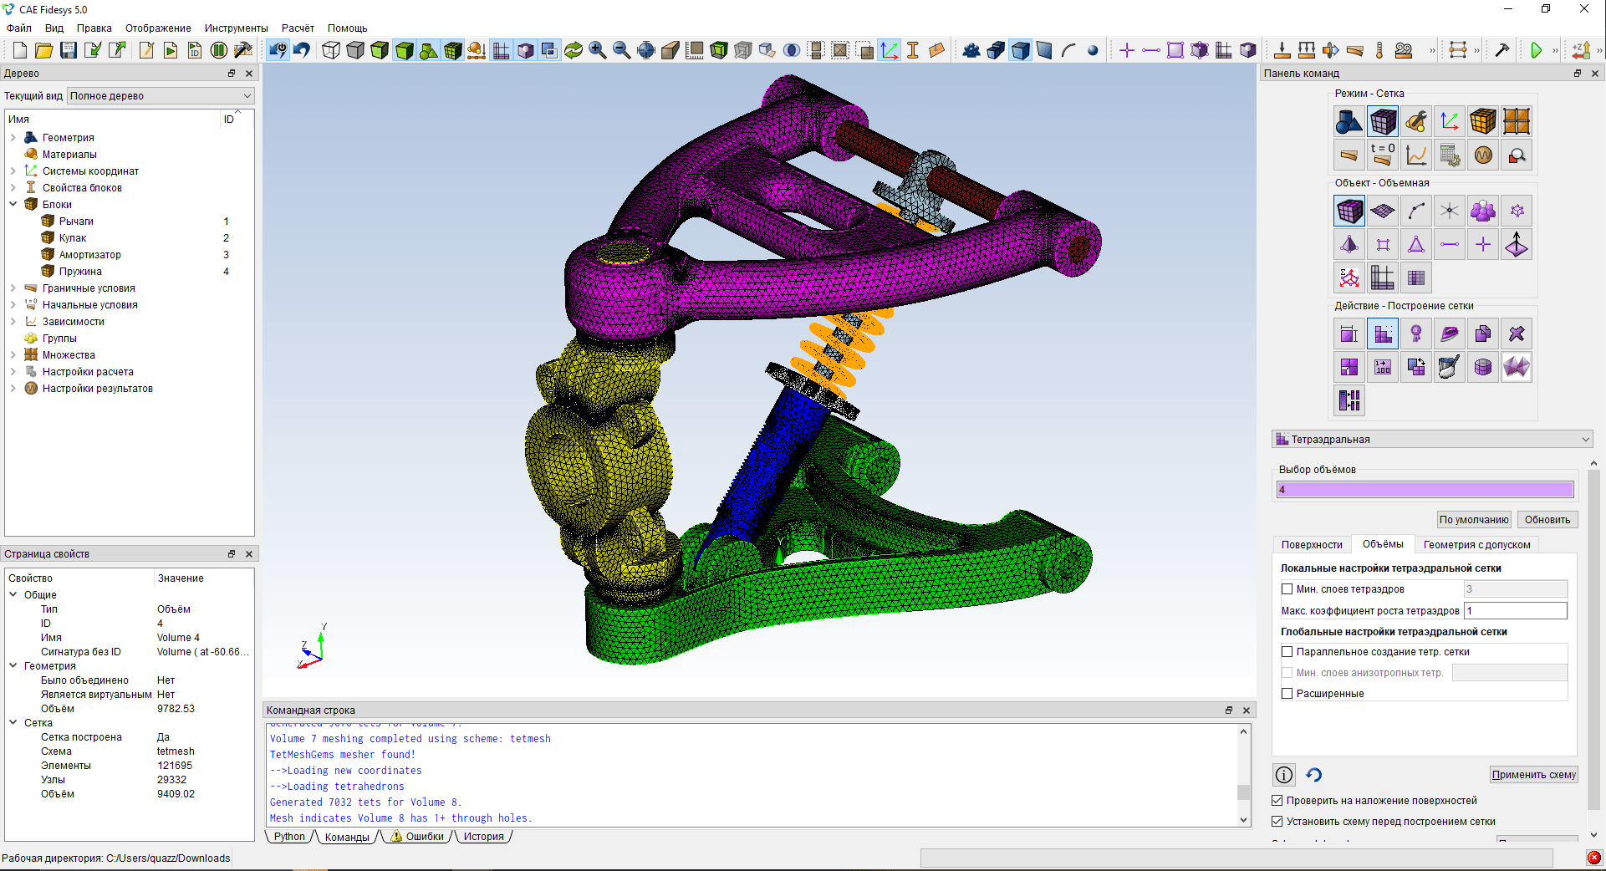Screen dimensions: 1606x871
Task: Click the red error indicator in status bar
Action: coord(1594,858)
